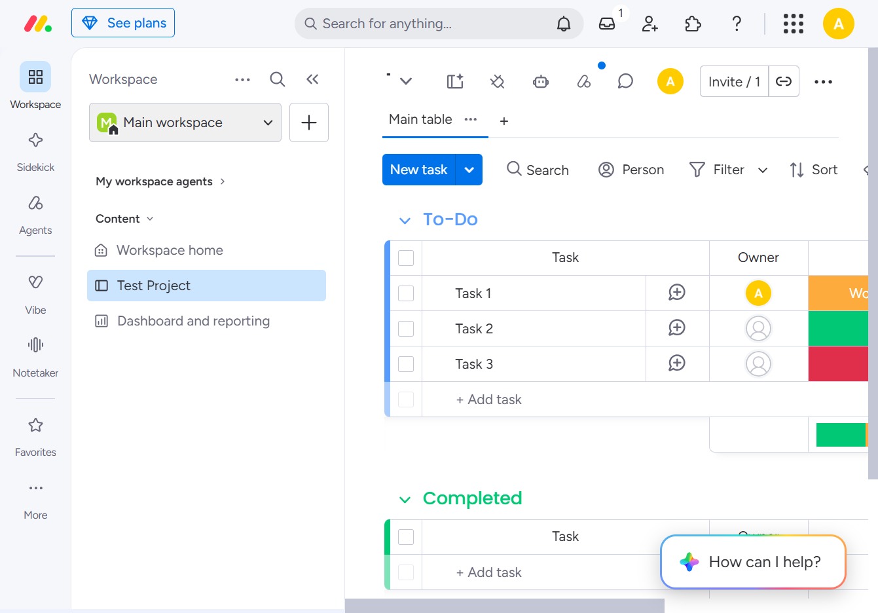
Task: Click the invite members icon
Action: pos(650,24)
